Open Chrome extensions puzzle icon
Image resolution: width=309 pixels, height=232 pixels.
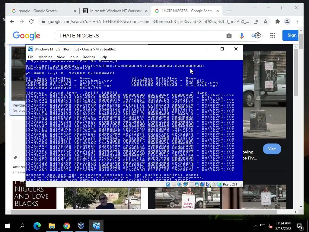[x=278, y=21]
